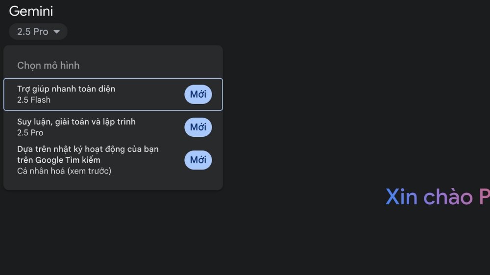Click "2.5 Pro" sublabel inside the menu list
490x275 pixels.
point(30,133)
